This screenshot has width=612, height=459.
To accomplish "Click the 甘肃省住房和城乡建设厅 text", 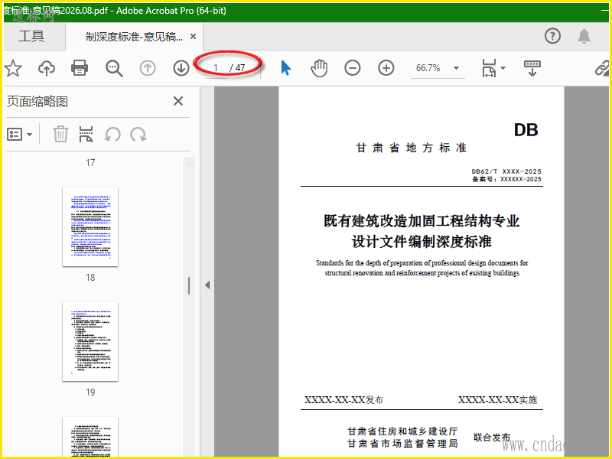I will [402, 431].
